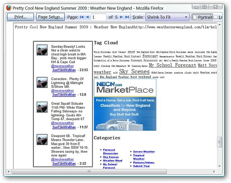This screenshot has width=231, height=183.
Task: Go to next page arrow
Action: pyautogui.click(x=121, y=17)
